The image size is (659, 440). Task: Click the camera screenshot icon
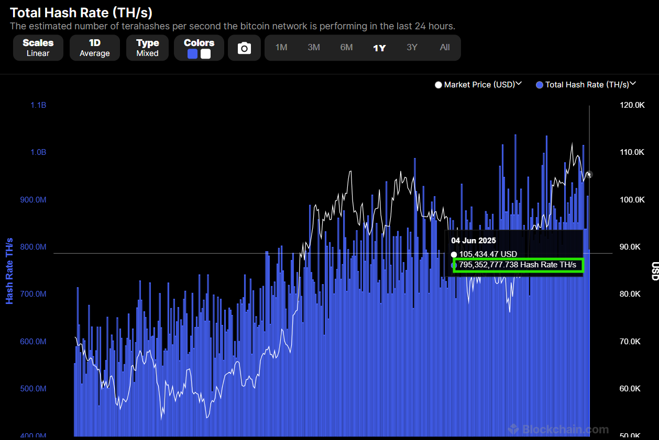tap(244, 48)
